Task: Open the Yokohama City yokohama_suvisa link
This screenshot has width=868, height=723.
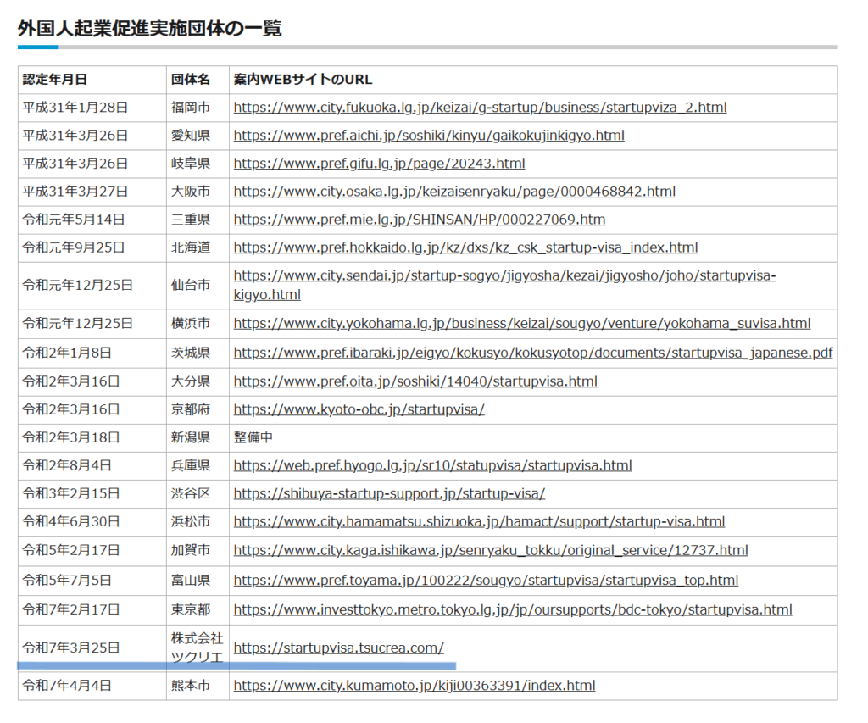Action: click(x=521, y=323)
